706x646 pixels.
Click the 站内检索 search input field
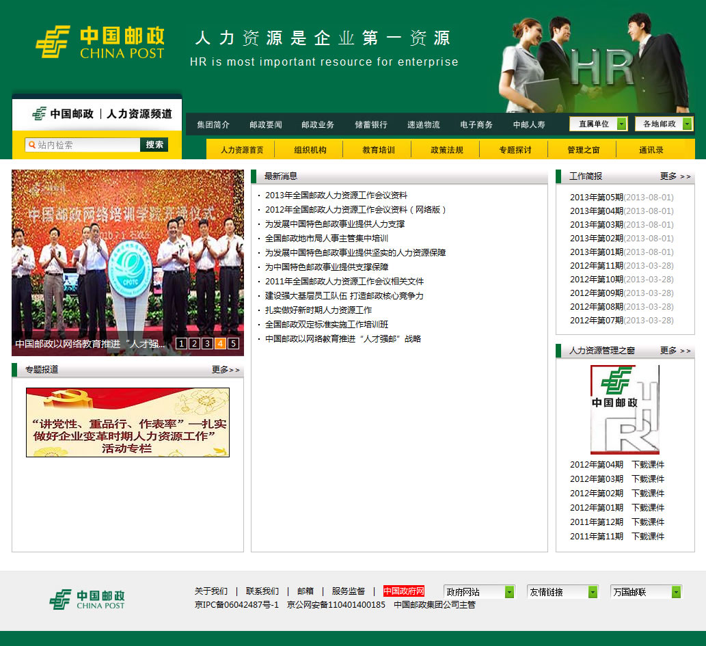pyautogui.click(x=83, y=145)
